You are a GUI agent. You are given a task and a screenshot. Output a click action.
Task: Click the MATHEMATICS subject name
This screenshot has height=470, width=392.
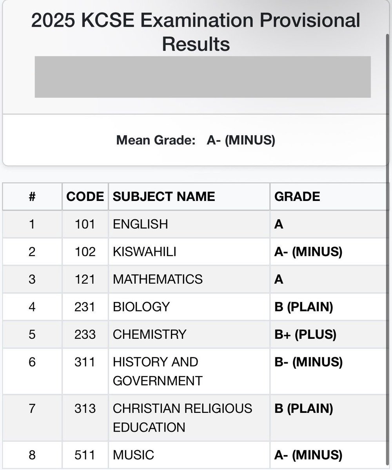tap(158, 279)
